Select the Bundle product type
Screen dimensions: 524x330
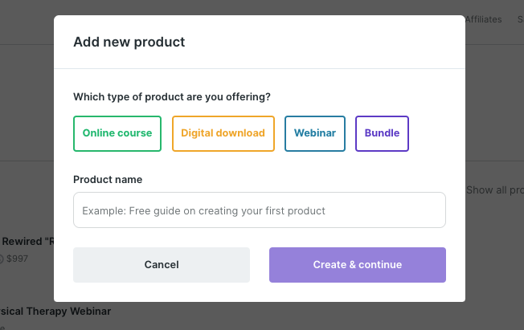pos(382,133)
